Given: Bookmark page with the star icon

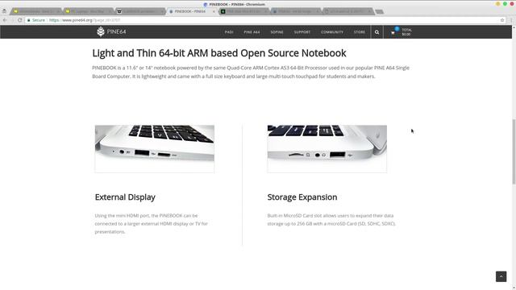Looking at the screenshot, I should (502, 20).
